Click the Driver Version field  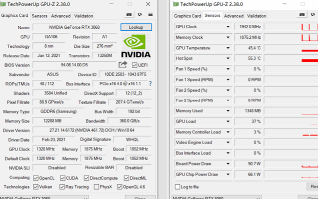92,130
